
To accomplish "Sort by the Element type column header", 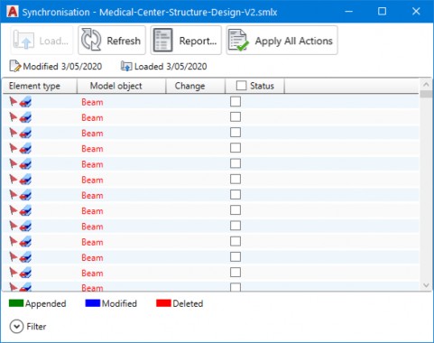I will click(40, 86).
